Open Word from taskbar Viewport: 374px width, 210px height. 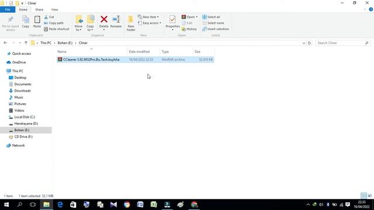140,205
